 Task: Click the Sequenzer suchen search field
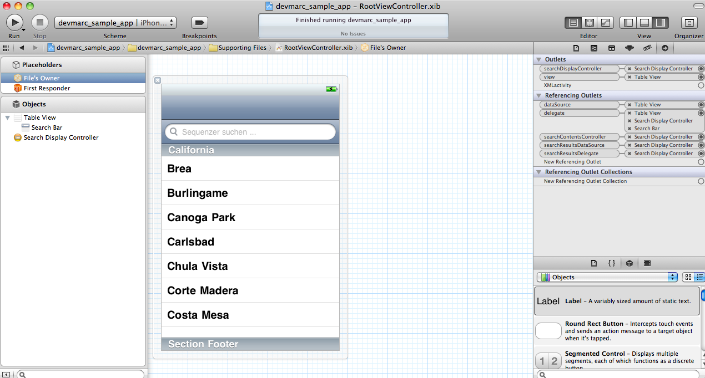point(250,132)
